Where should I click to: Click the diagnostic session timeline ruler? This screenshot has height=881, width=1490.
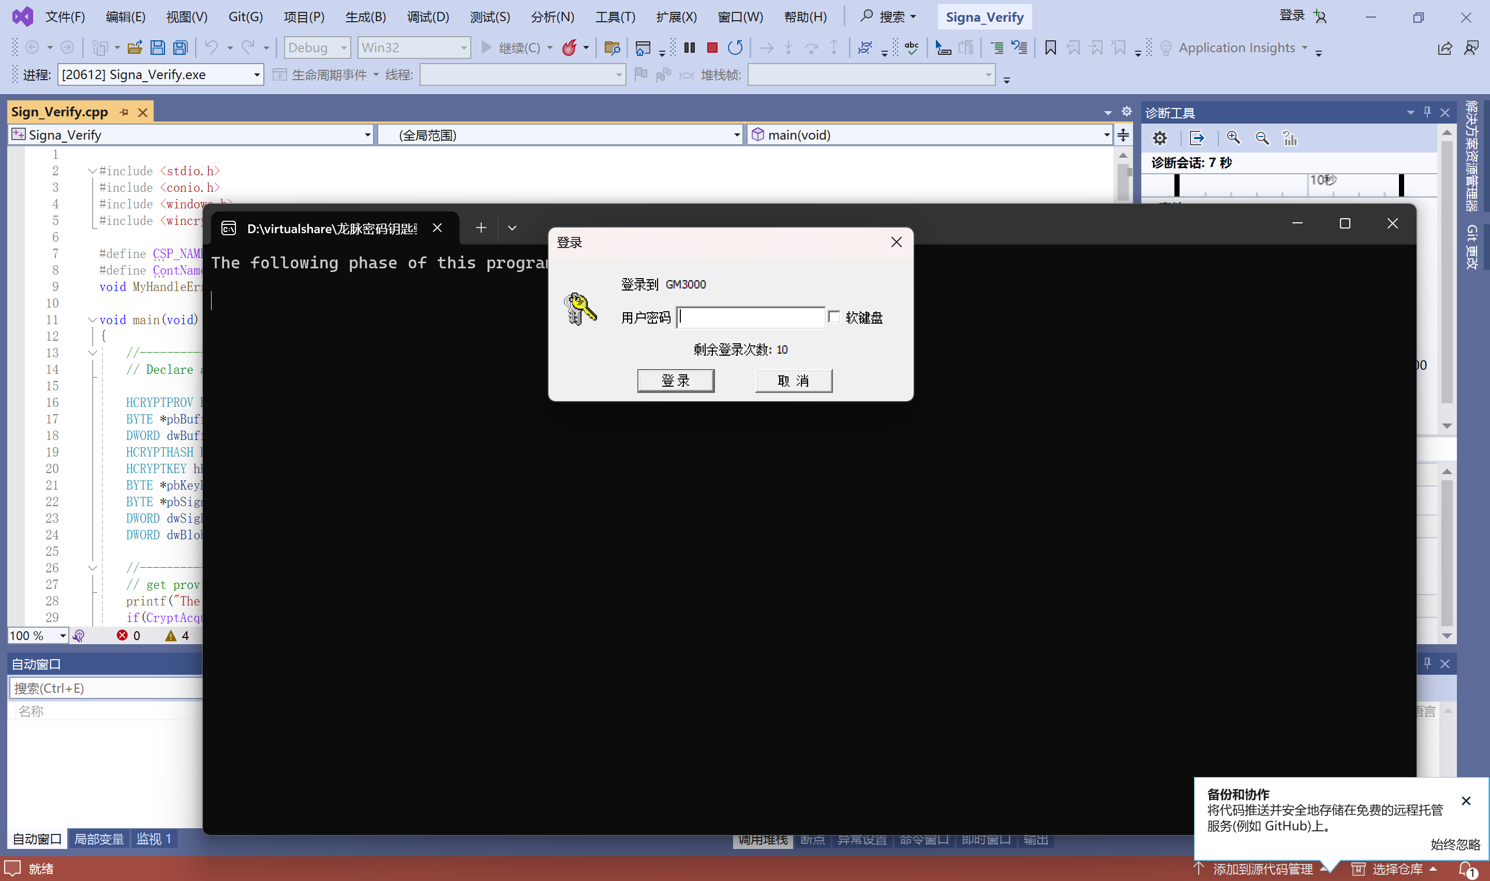pyautogui.click(x=1289, y=185)
